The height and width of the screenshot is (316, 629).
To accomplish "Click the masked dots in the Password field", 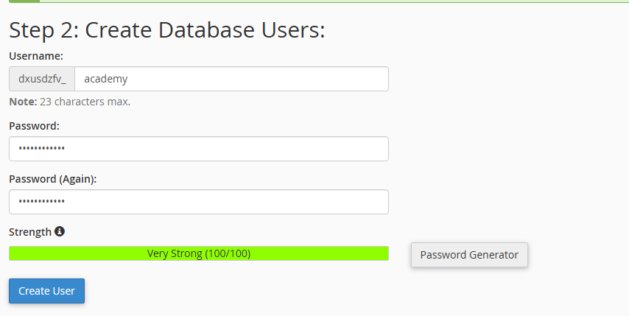I will click(x=42, y=149).
